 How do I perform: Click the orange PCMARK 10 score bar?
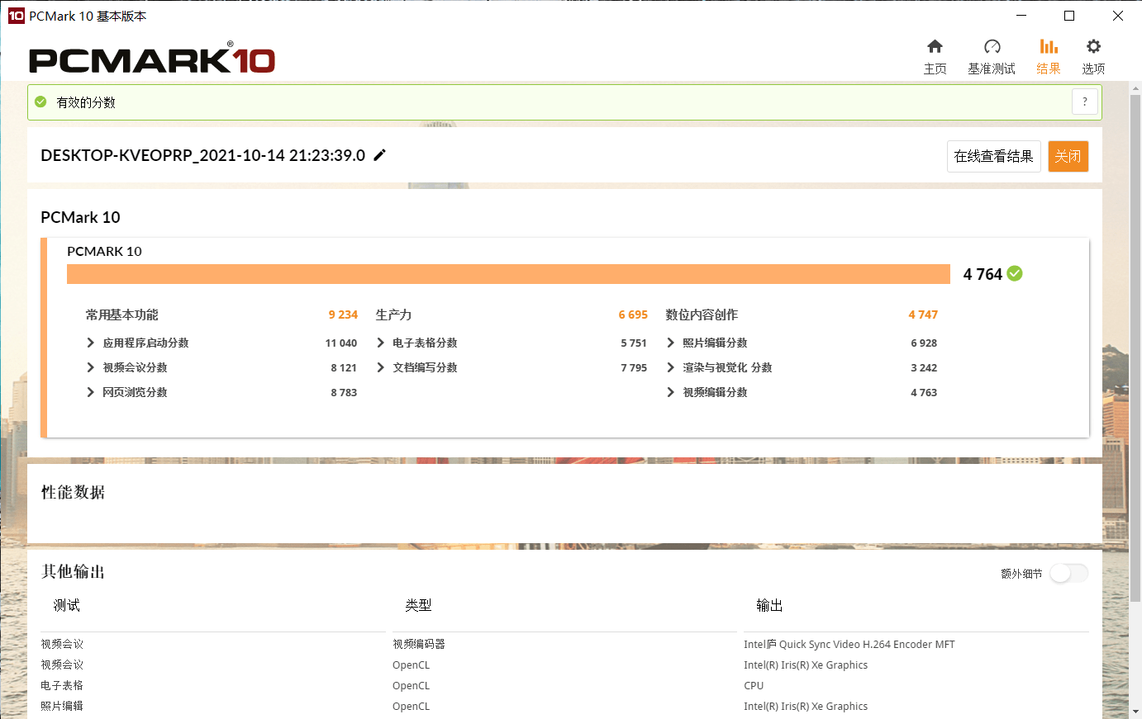click(508, 274)
